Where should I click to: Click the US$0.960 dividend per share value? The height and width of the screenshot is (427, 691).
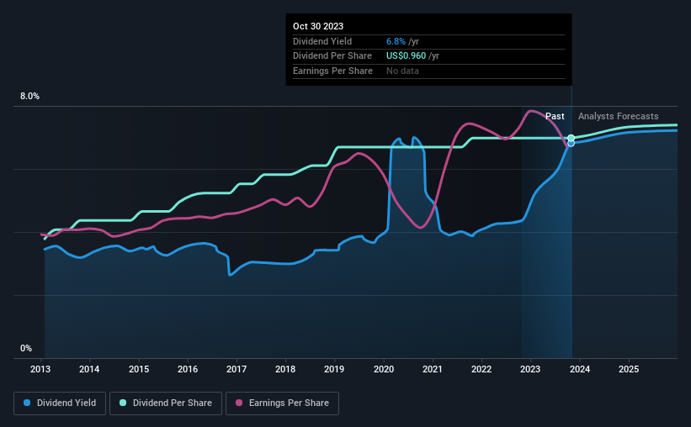coord(407,56)
